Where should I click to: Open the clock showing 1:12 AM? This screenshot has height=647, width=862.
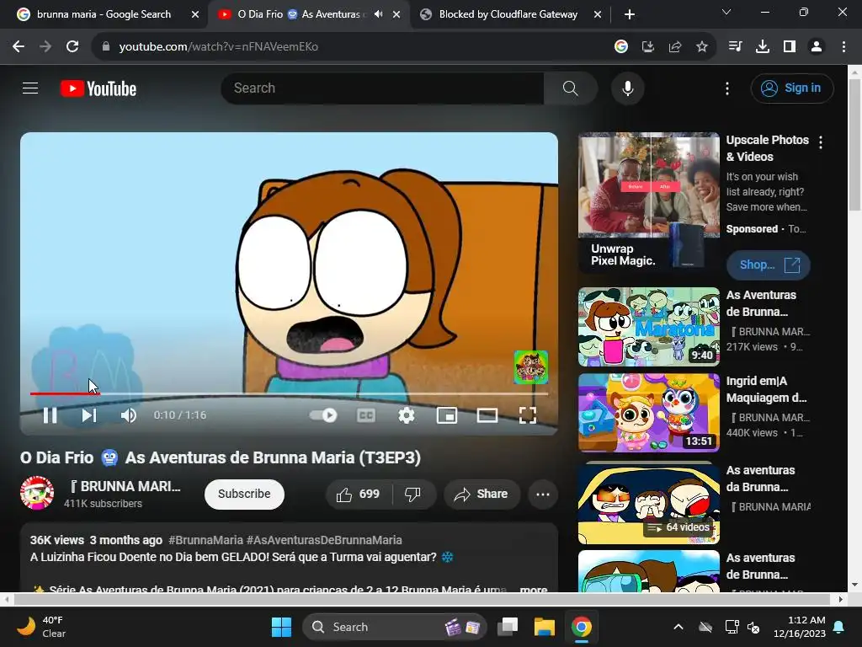pos(800,627)
